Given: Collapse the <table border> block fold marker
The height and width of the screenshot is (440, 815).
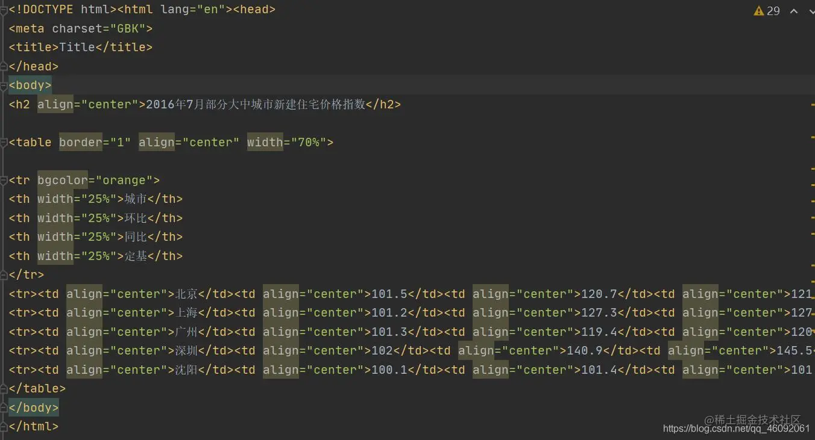Looking at the screenshot, I should [x=4, y=142].
